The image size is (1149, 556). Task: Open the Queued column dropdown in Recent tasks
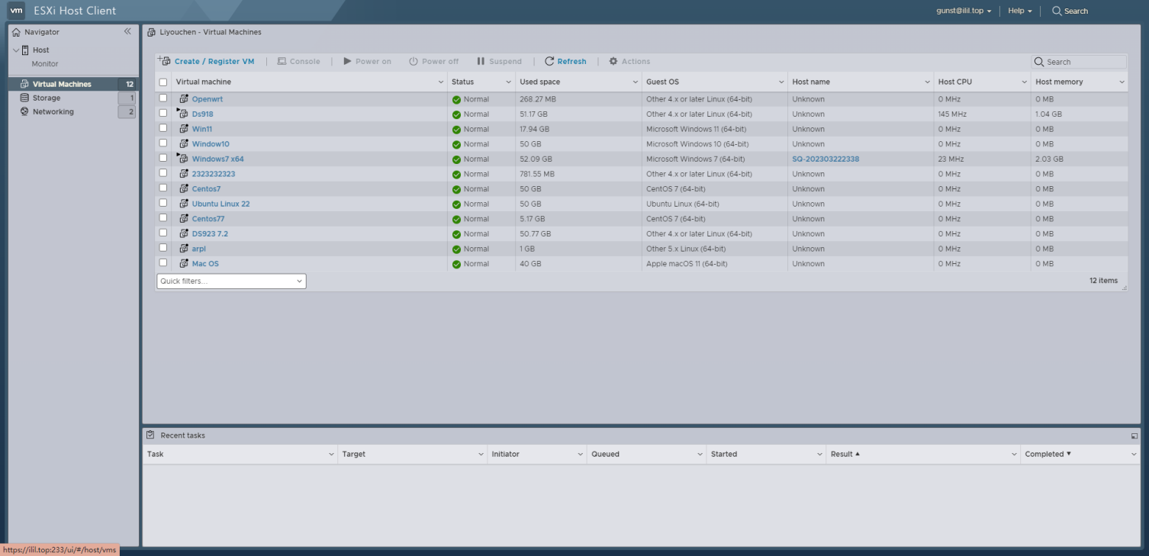(700, 455)
